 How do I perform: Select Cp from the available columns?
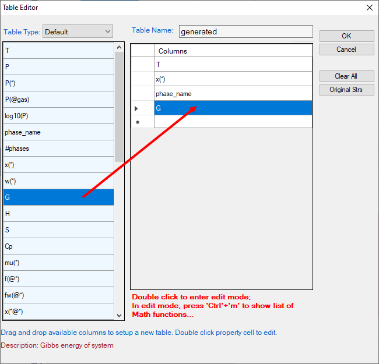coord(58,246)
